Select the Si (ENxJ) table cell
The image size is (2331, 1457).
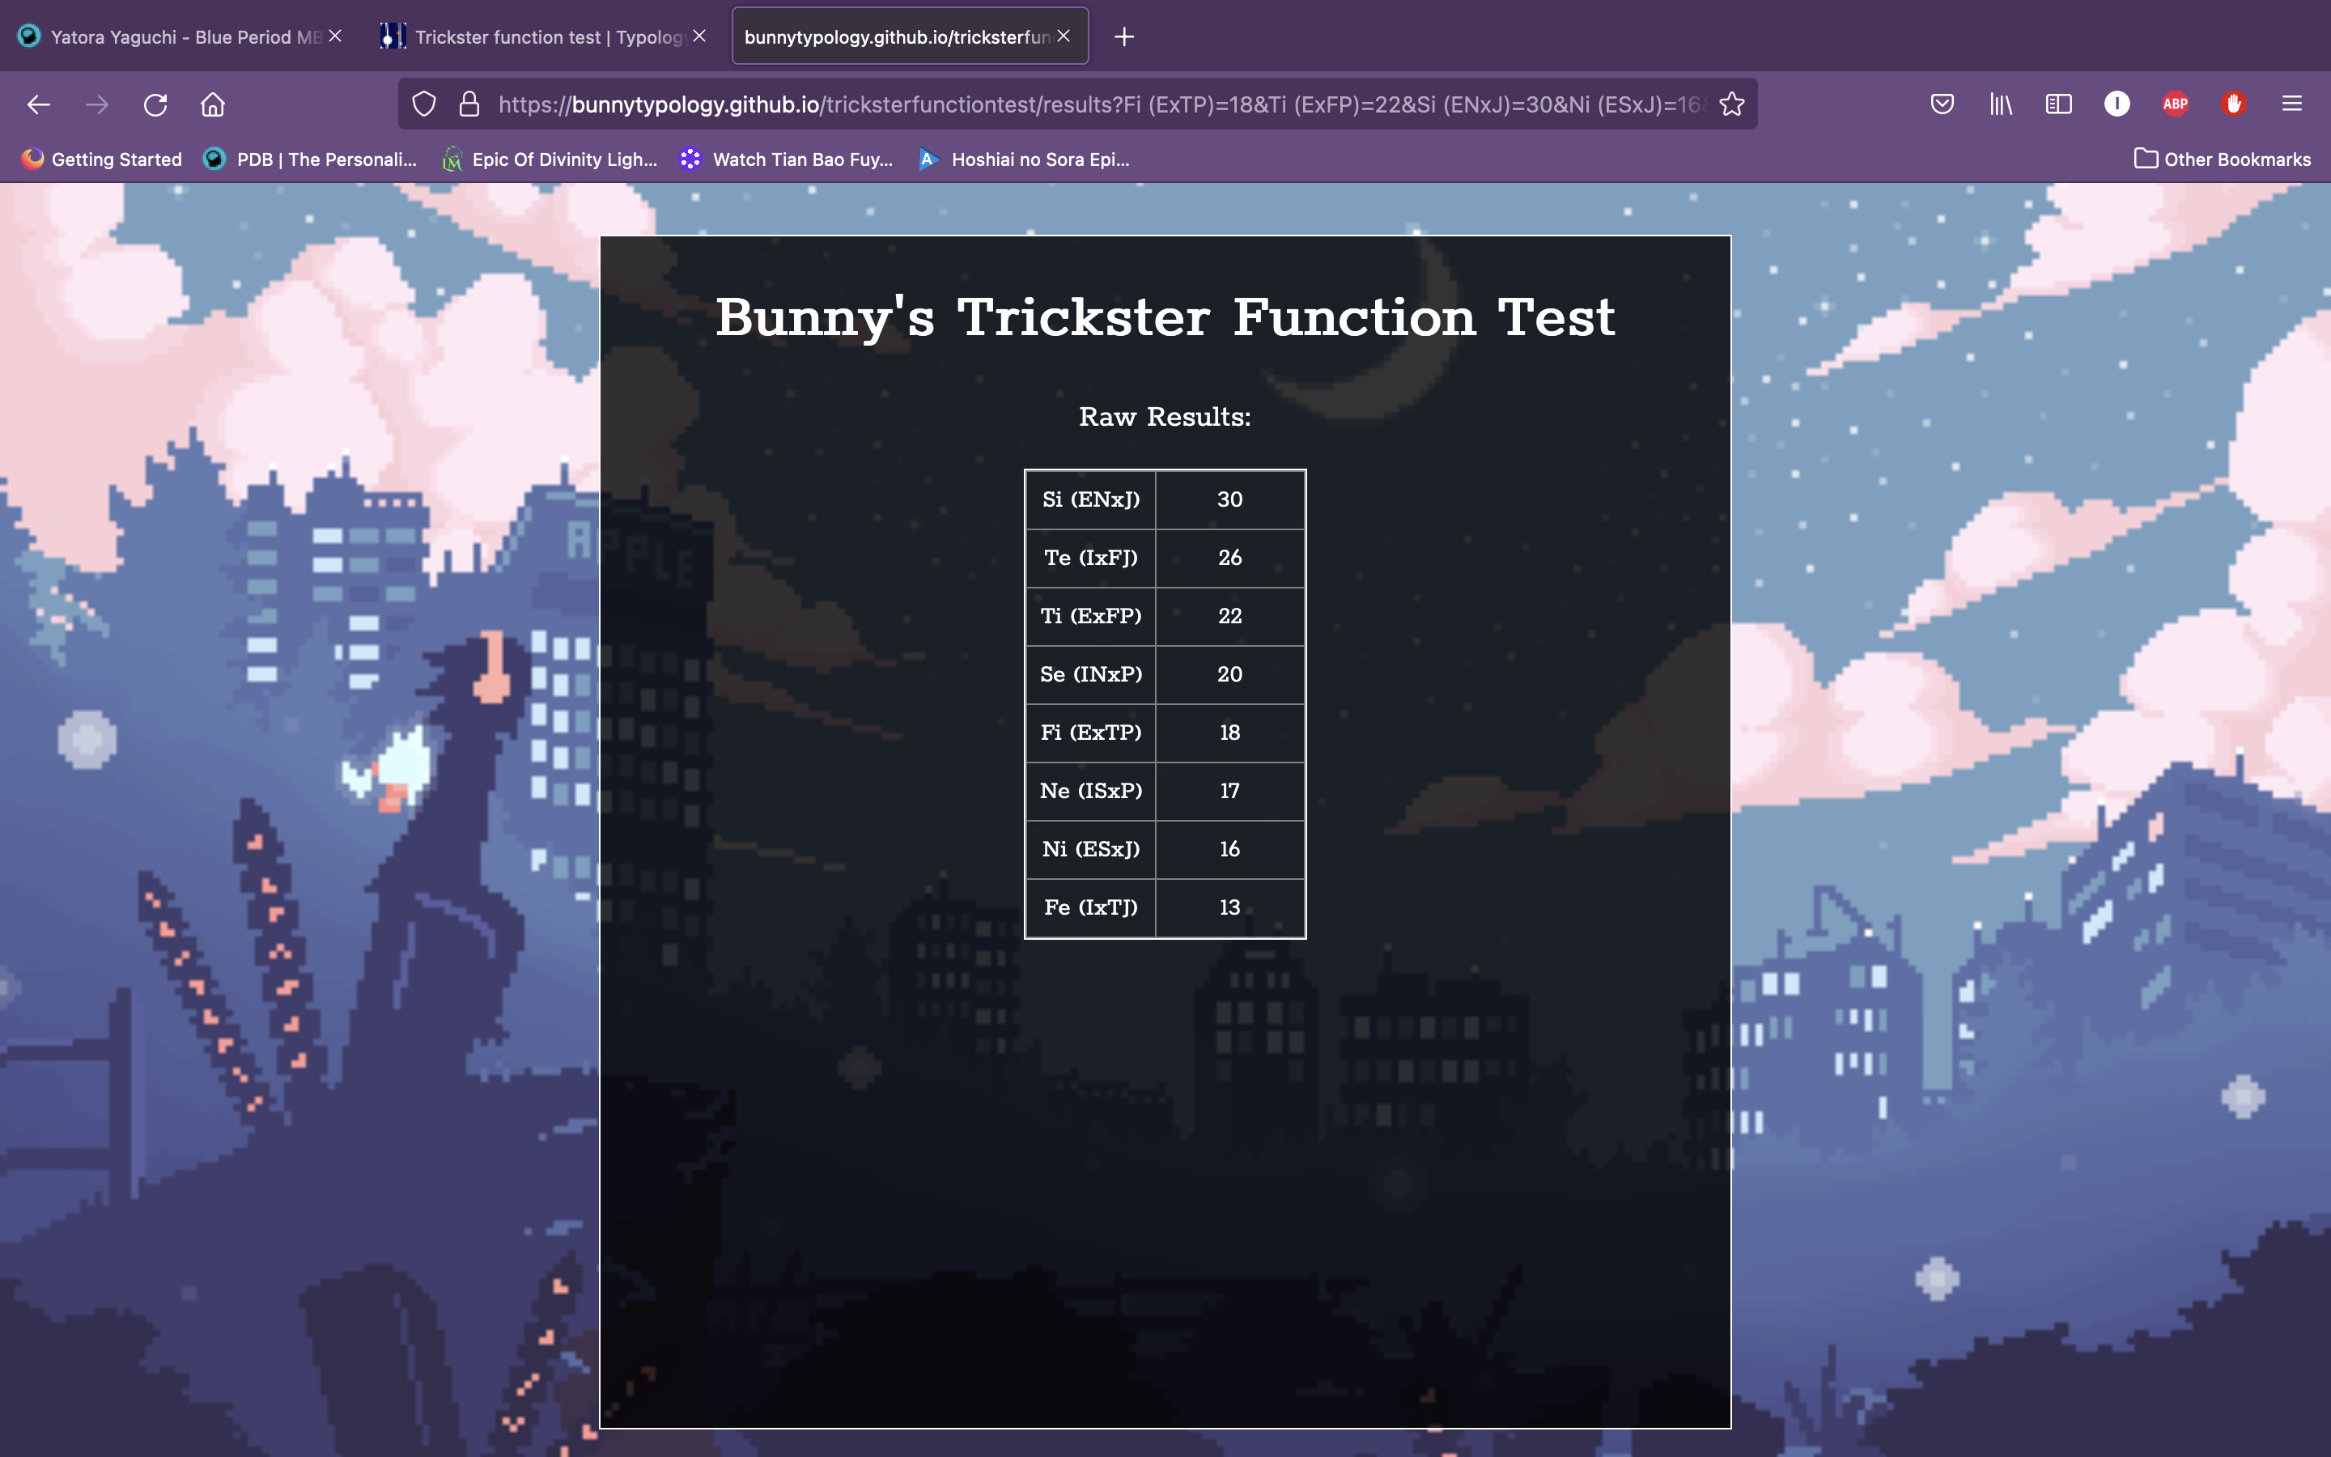click(1091, 500)
